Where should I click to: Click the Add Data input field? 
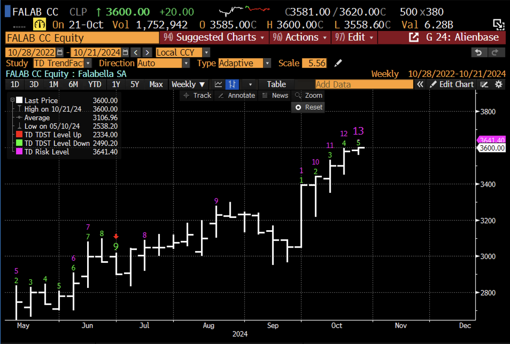364,84
